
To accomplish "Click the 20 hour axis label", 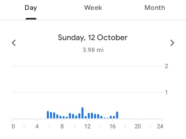I will 138,126.
